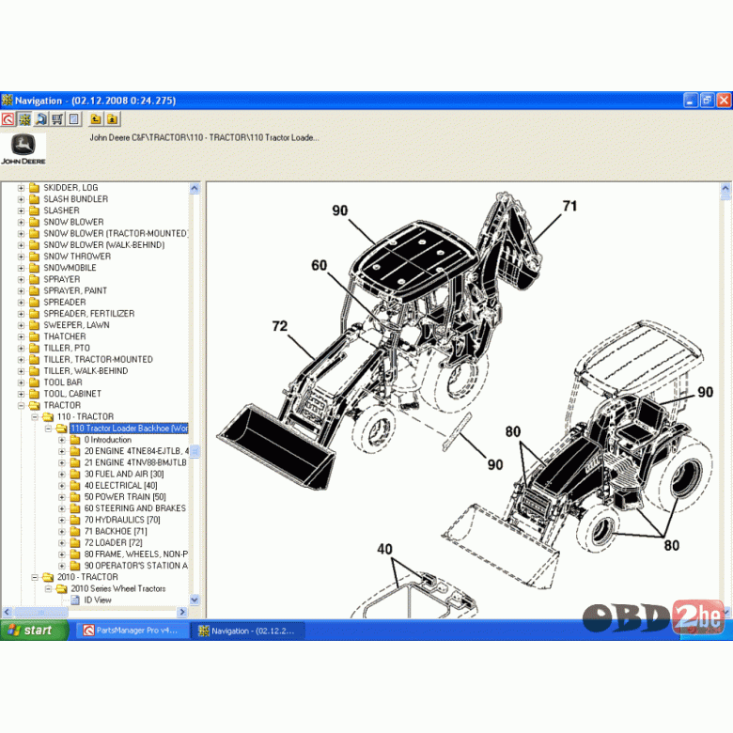Select 30 FUEL AND AIR section
This screenshot has width=733, height=733.
pos(124,474)
